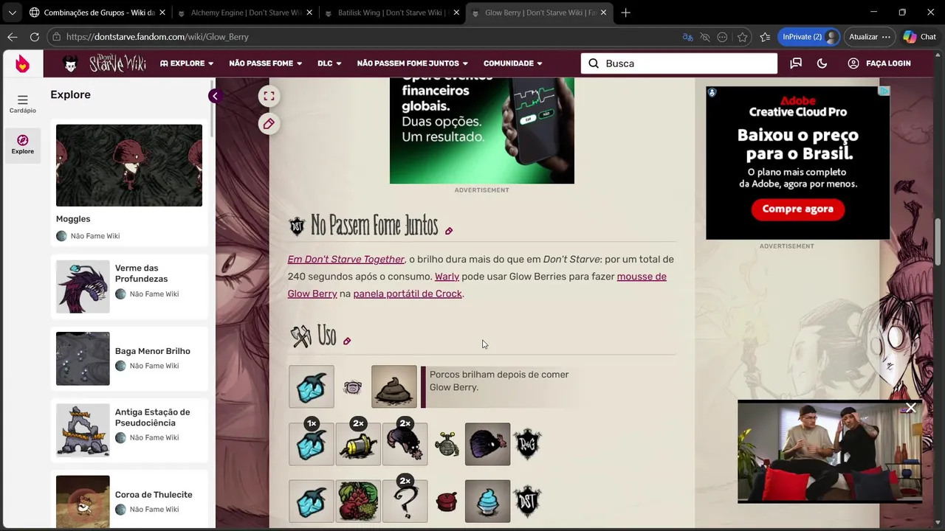
Task: Expand NÃO PASSEM FOME JUNTOS menu
Action: tap(413, 63)
